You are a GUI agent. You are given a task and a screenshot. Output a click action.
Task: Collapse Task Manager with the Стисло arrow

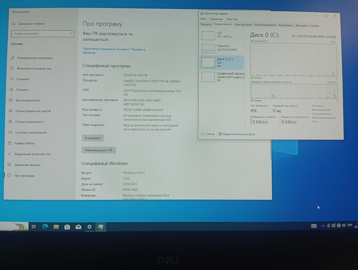click(x=202, y=134)
